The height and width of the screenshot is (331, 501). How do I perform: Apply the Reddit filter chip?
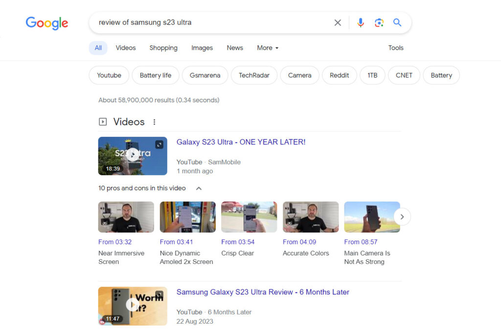coord(339,75)
